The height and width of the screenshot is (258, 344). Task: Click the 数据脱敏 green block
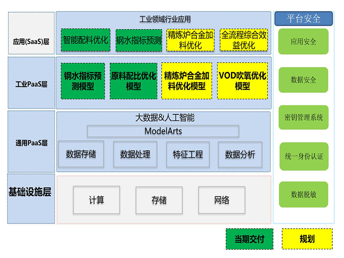pos(304,194)
